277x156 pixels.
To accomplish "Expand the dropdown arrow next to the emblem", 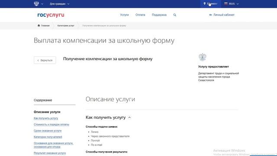I will pyautogui.click(x=42, y=4).
